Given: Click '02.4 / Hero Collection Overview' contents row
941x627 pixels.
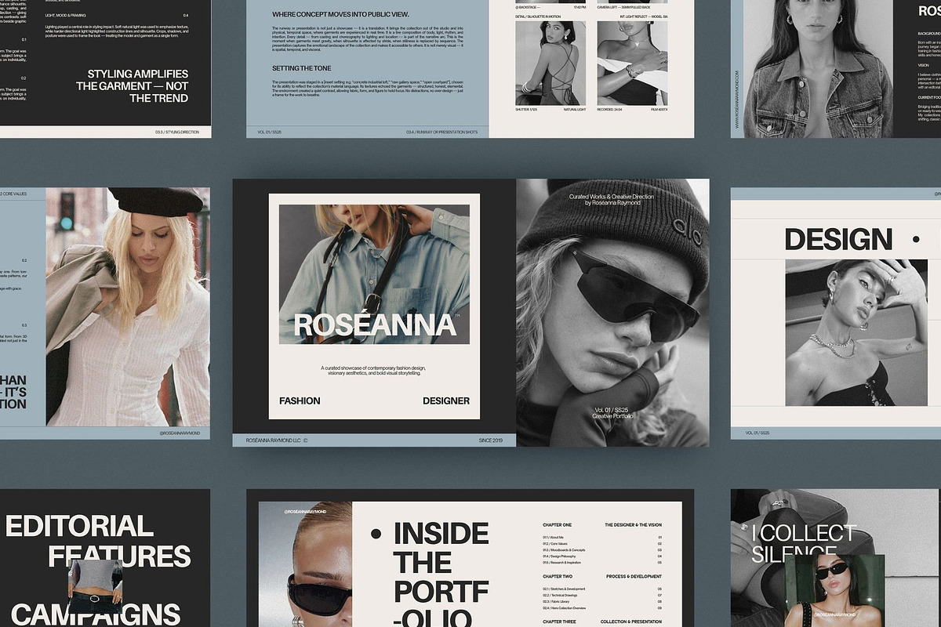Looking at the screenshot, I should (x=602, y=607).
